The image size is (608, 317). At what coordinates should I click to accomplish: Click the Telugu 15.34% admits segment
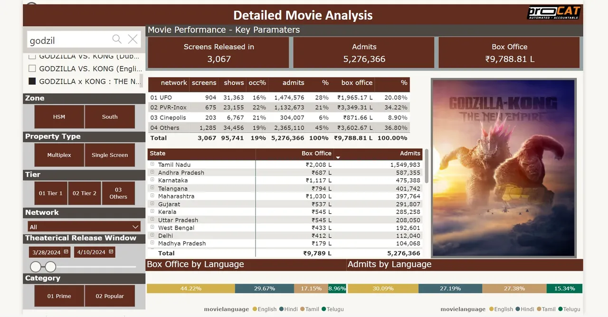[x=564, y=288]
